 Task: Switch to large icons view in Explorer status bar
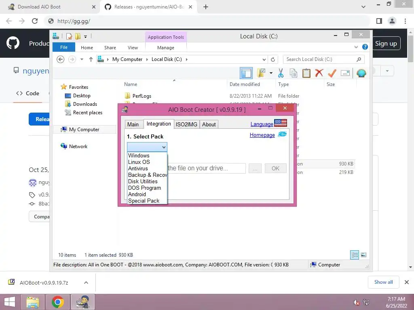click(363, 255)
